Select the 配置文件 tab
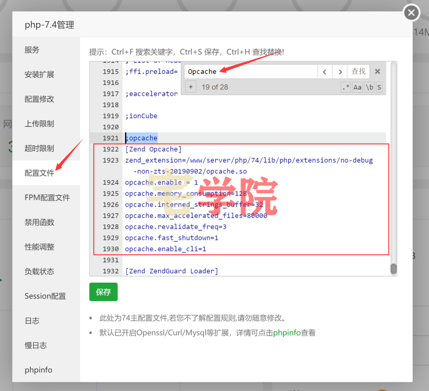The width and height of the screenshot is (429, 391). click(46, 173)
